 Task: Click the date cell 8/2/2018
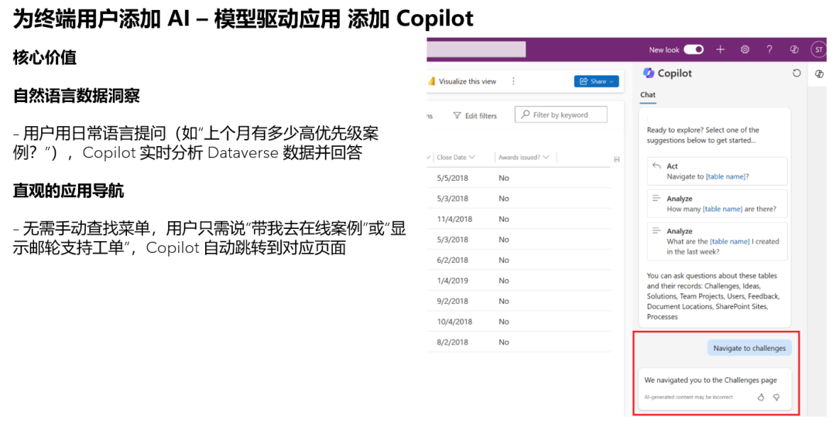[x=453, y=343]
